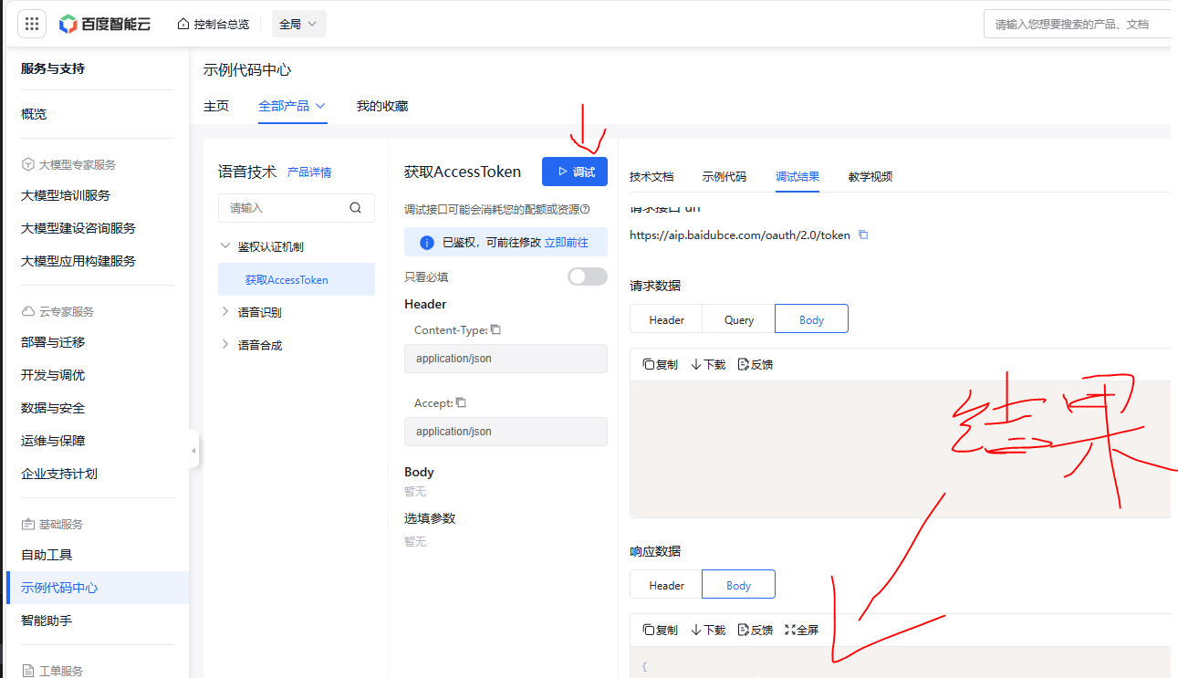Copy the Accept header name icon

click(461, 402)
